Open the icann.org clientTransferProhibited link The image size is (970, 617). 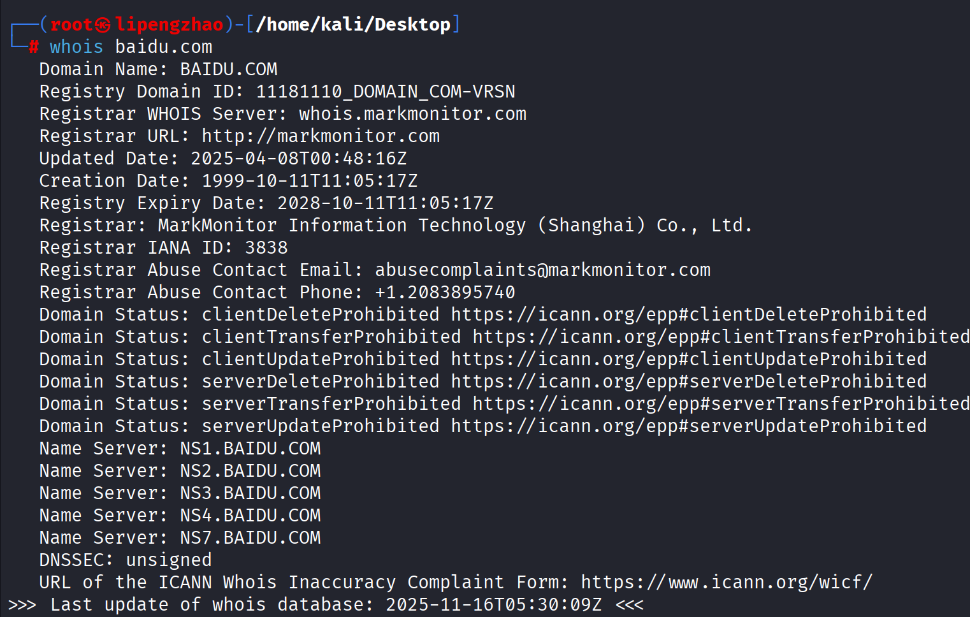pos(720,337)
